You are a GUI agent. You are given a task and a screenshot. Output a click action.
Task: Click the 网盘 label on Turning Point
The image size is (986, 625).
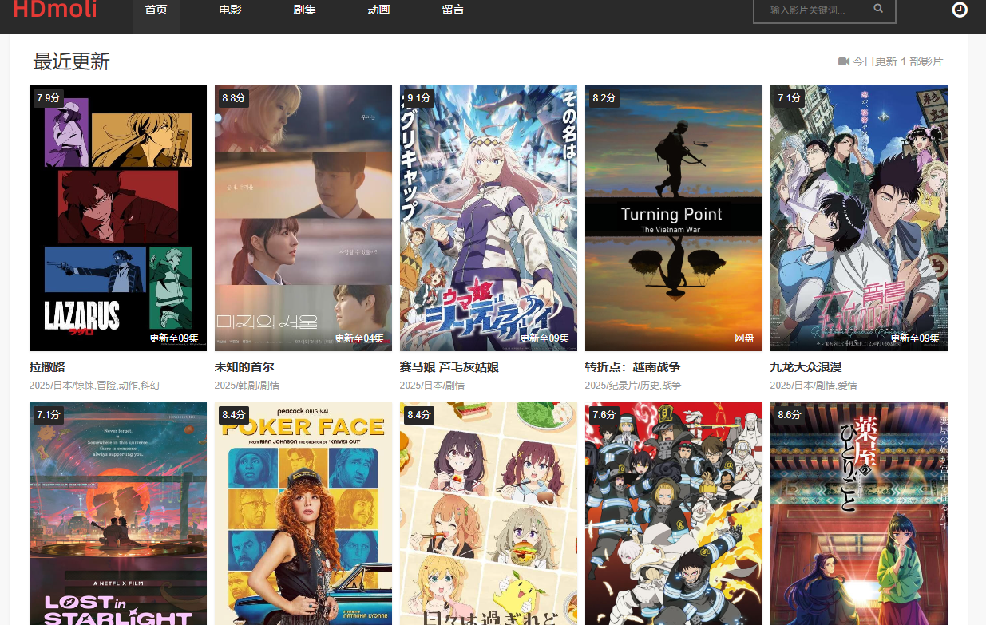(744, 338)
